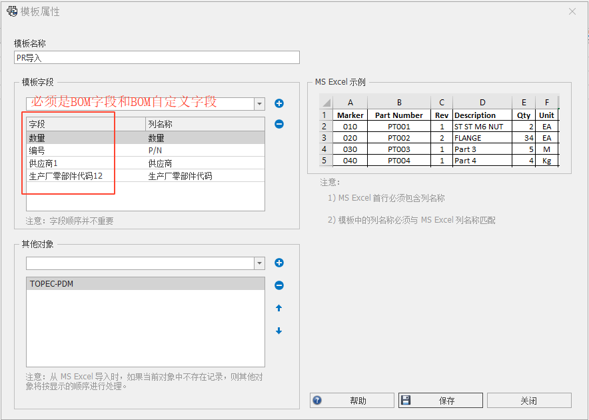
Task: Add field with template fields plus icon
Action: click(279, 103)
